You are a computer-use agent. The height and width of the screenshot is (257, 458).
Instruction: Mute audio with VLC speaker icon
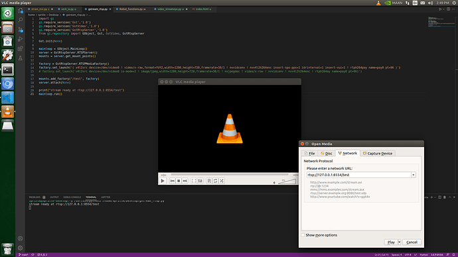[274, 183]
